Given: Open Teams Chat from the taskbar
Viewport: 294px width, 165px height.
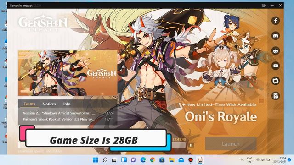Looking at the screenshot, I should 133,160.
